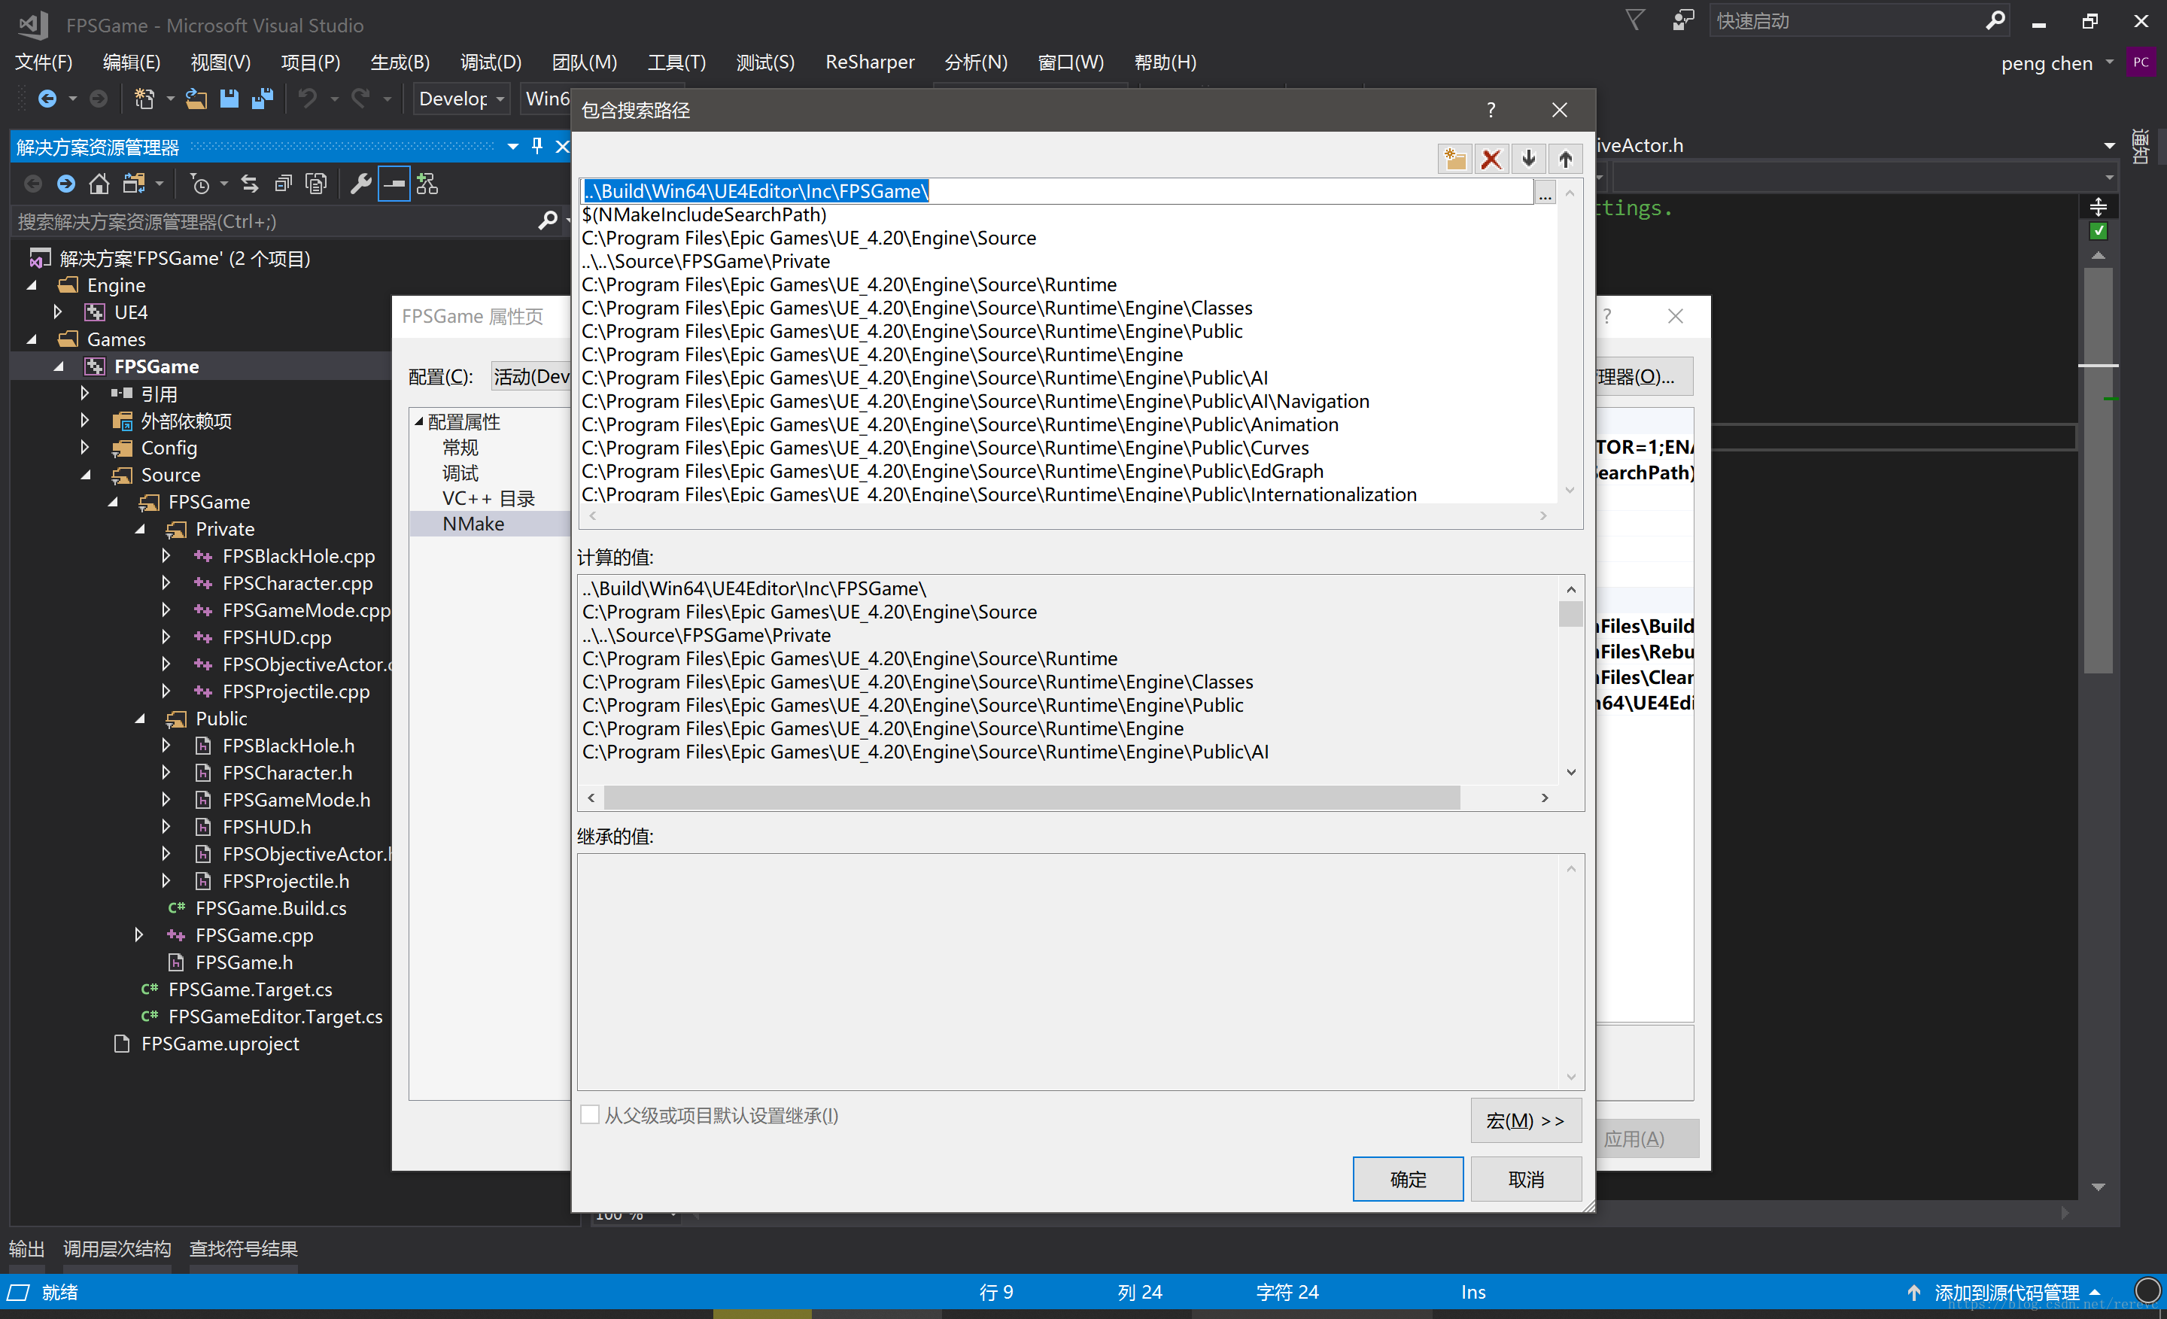
Task: Collapse the Source folder node
Action: click(87, 475)
